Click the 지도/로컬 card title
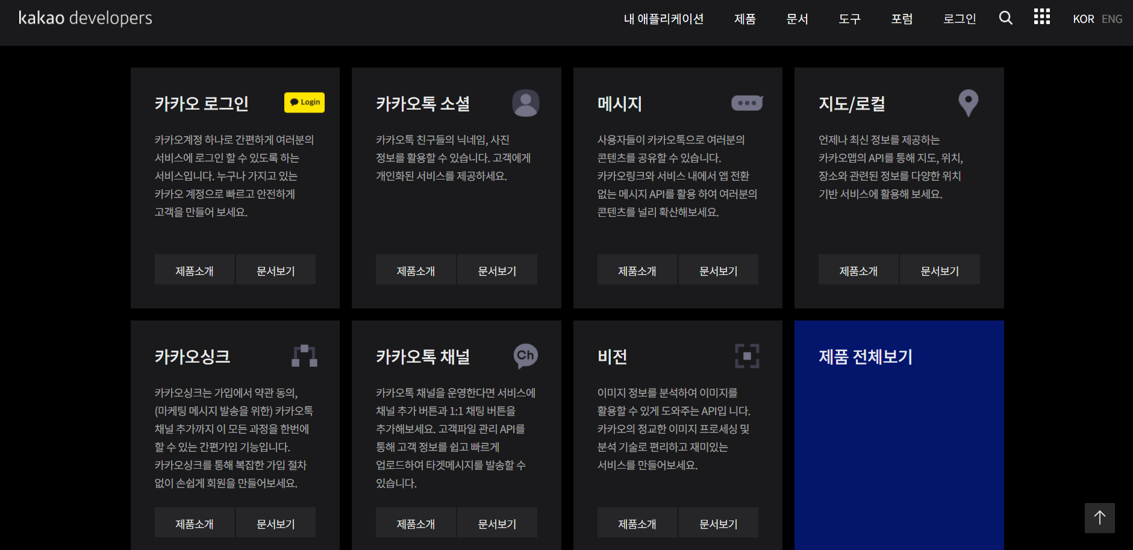1133x550 pixels. tap(852, 104)
